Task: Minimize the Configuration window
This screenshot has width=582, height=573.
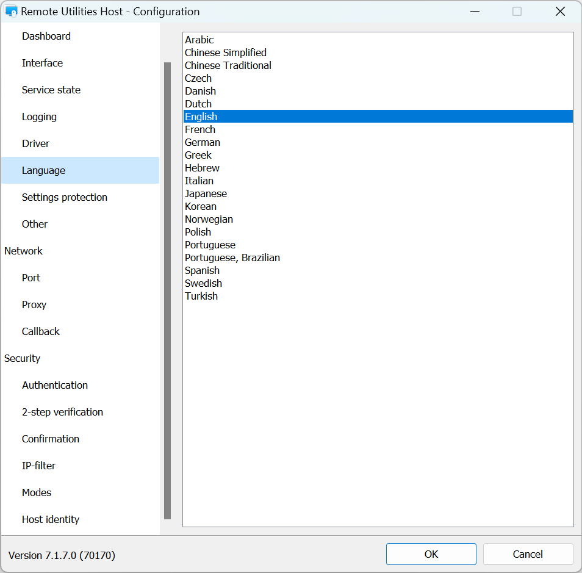Action: (475, 12)
